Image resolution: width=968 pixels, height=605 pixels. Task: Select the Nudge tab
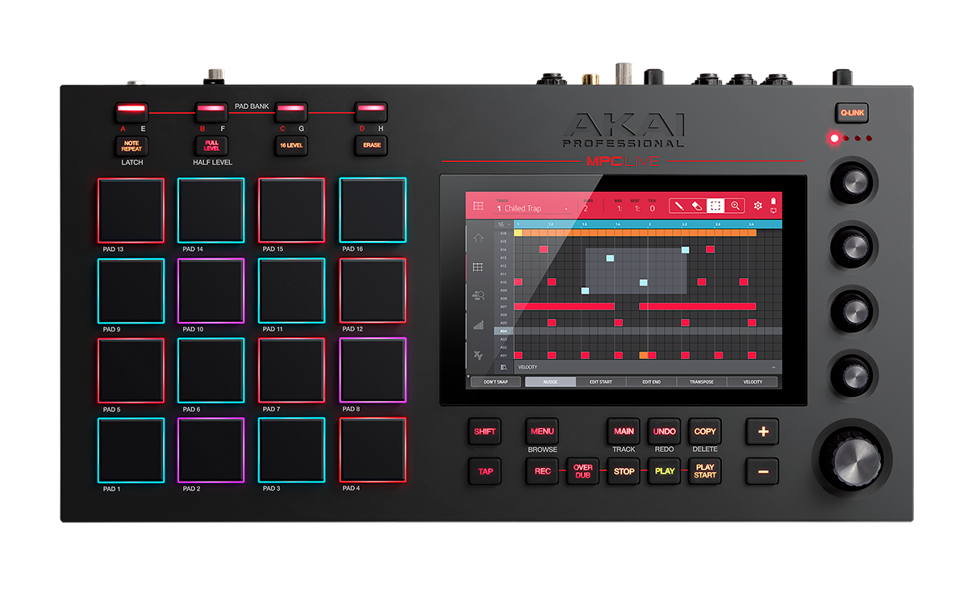550,382
